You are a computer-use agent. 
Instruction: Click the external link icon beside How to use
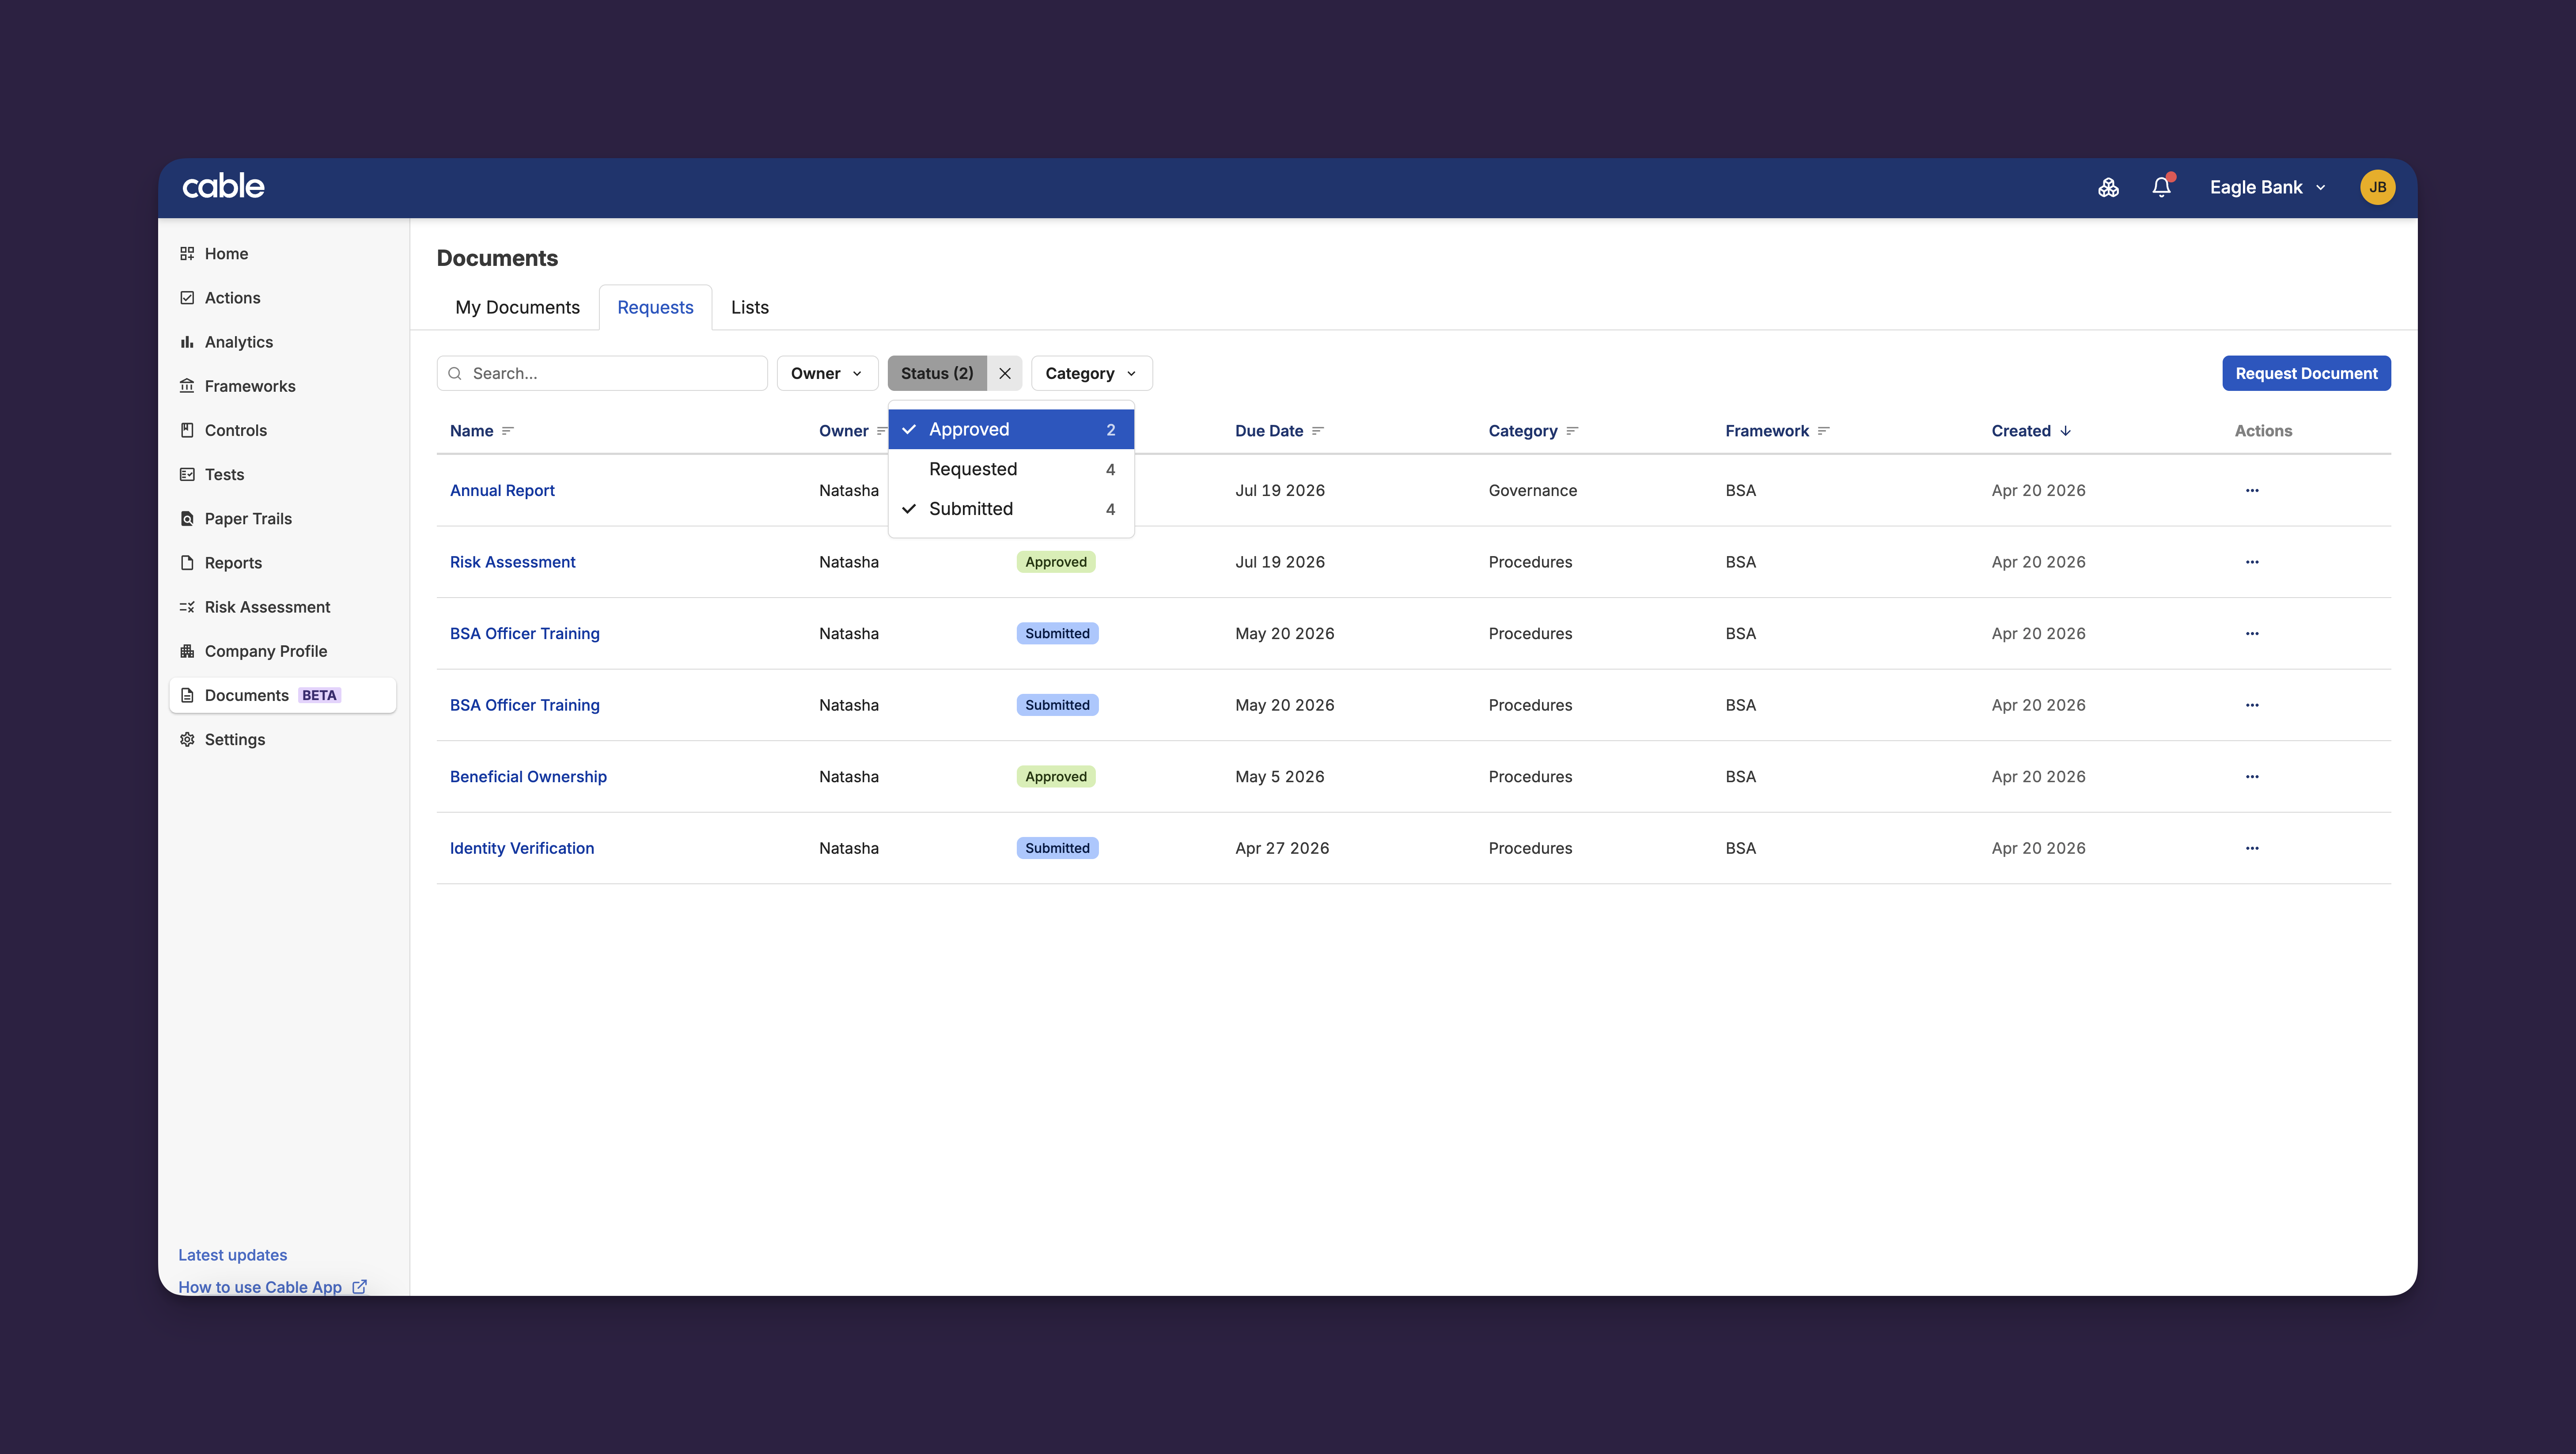(359, 1286)
